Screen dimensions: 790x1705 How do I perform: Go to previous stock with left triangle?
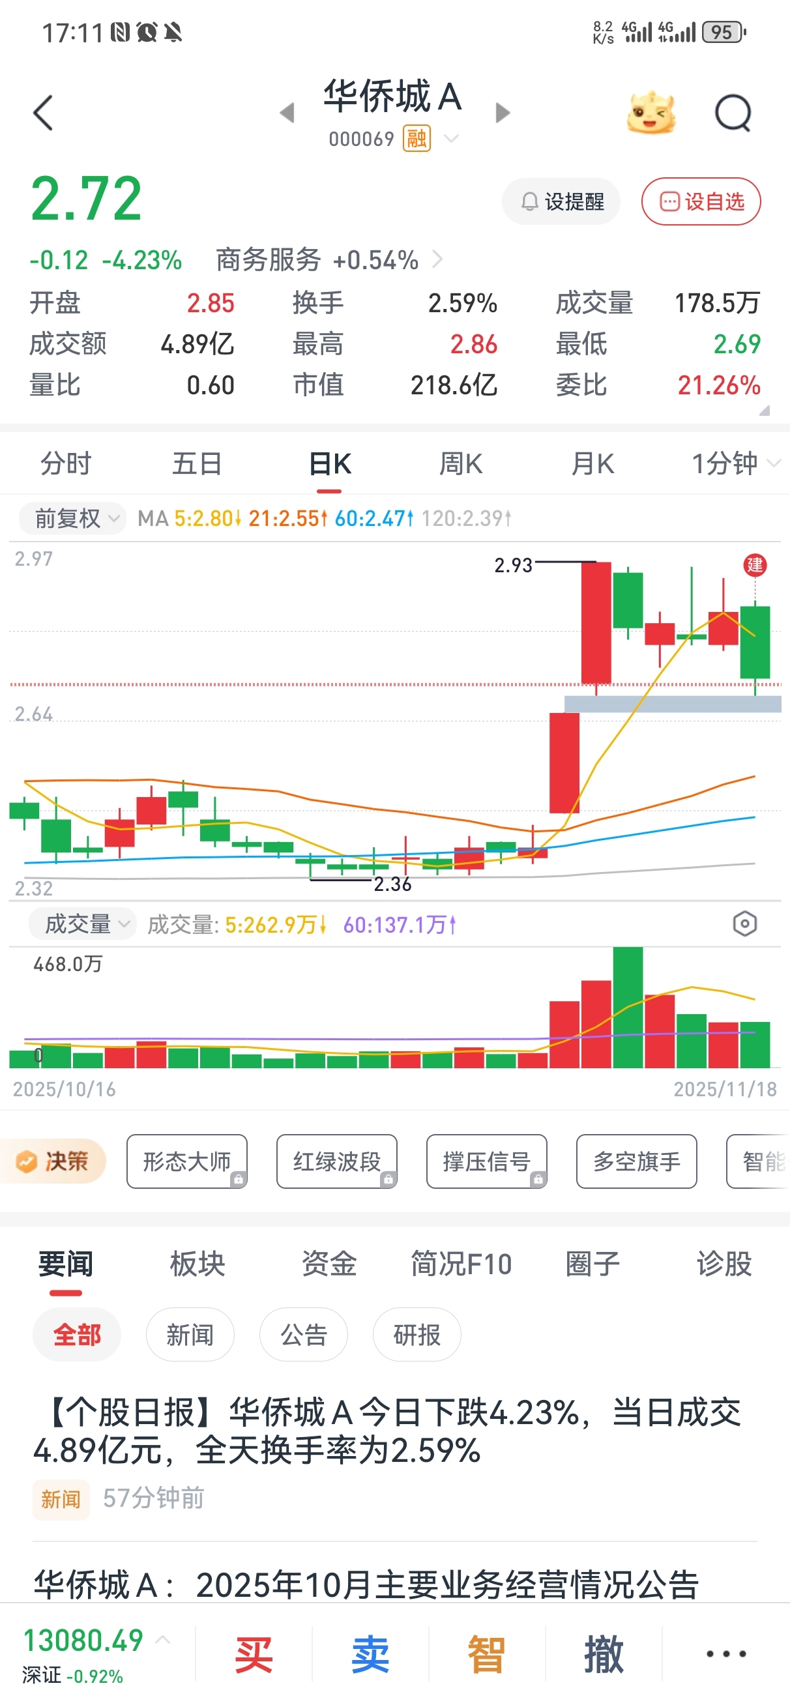[x=287, y=113]
